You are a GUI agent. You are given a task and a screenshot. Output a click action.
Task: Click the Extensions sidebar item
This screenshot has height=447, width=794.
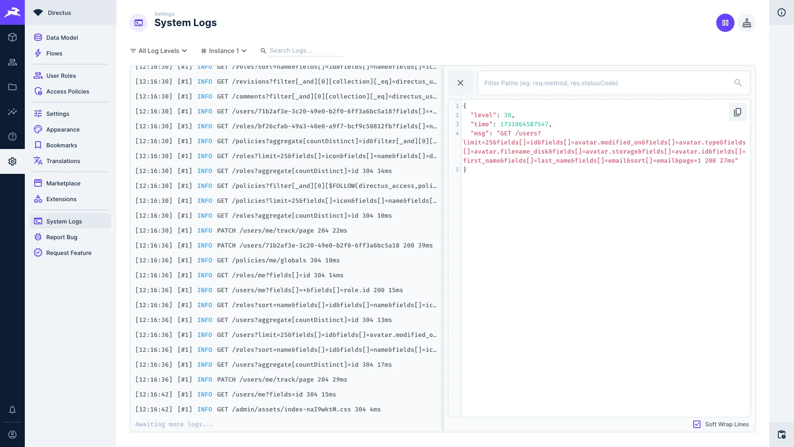click(x=61, y=199)
